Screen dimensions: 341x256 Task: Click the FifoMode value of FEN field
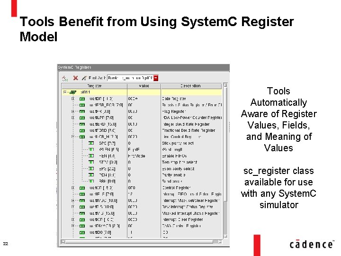[136, 156]
